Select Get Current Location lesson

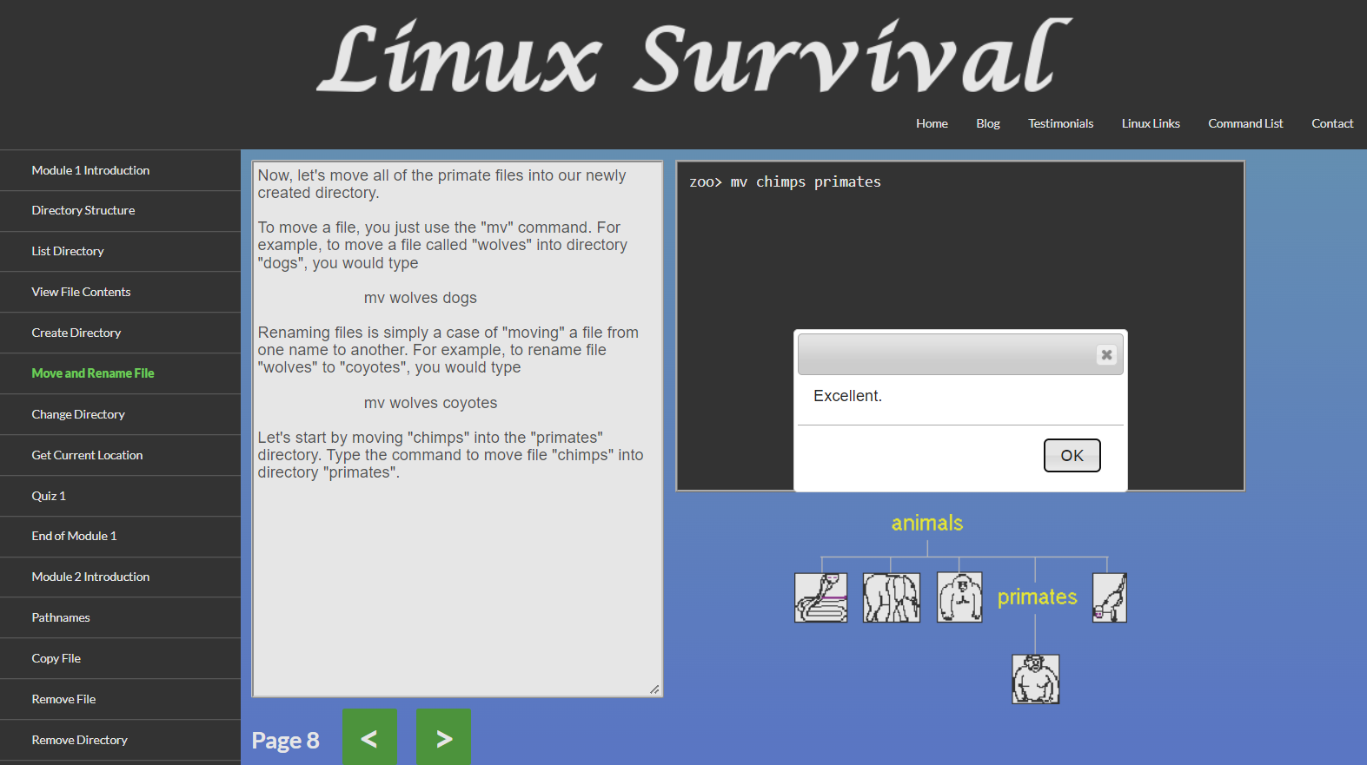point(120,455)
